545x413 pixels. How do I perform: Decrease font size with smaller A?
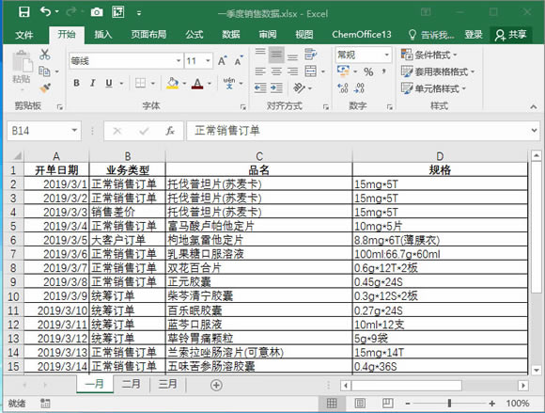[239, 61]
